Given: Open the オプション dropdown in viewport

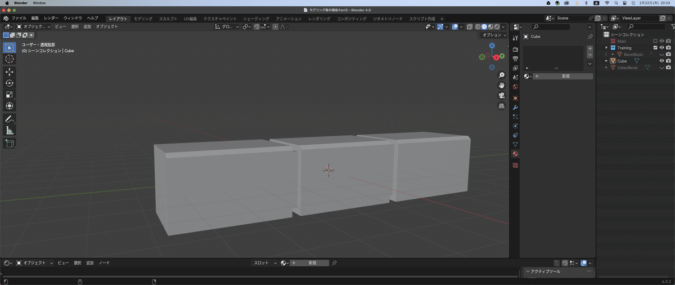Looking at the screenshot, I should click(493, 35).
